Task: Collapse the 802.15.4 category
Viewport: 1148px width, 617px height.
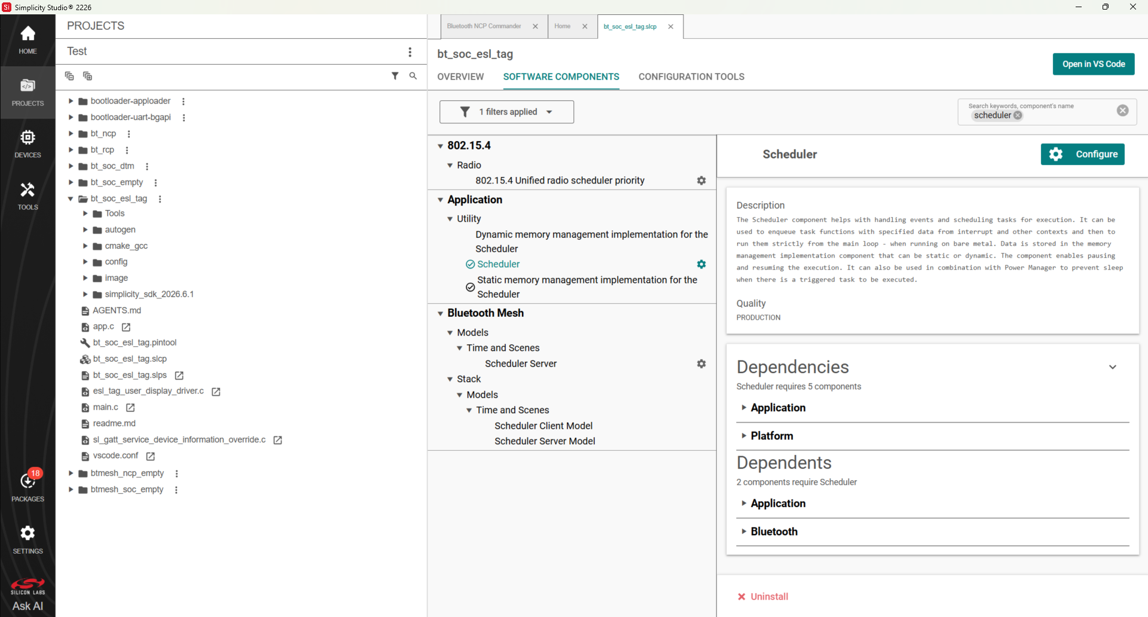Action: point(441,146)
